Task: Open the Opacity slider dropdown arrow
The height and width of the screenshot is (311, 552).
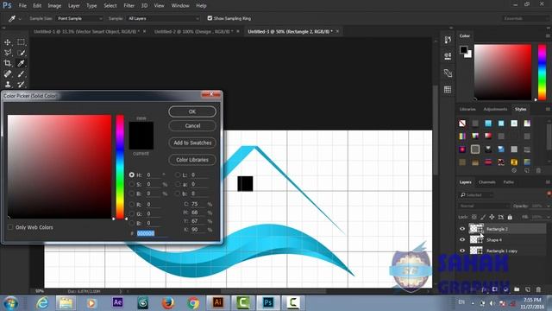Action: (x=548, y=206)
